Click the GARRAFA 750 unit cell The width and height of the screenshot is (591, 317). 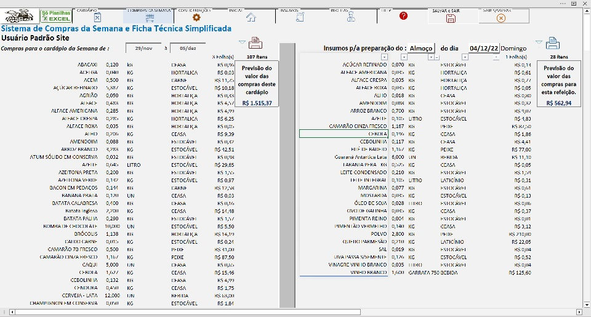(424, 273)
